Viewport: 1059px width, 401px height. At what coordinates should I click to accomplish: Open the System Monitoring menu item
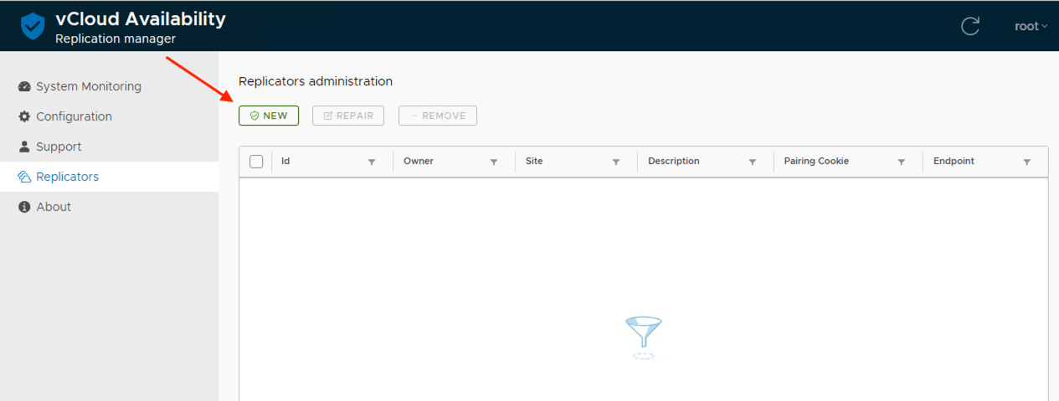coord(88,86)
